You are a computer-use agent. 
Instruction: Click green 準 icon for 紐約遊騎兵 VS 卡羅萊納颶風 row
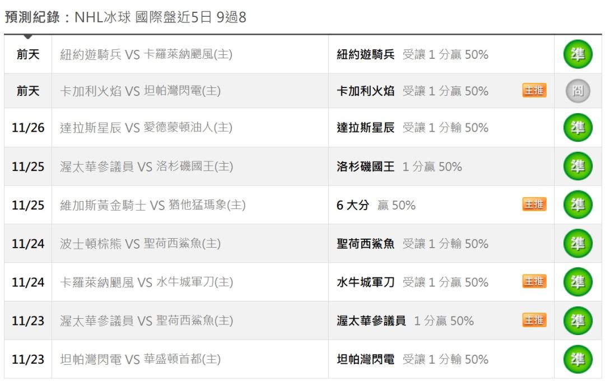(x=578, y=54)
